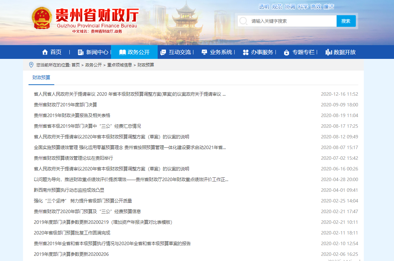Image resolution: width=394 pixels, height=261 pixels.
Task: Click the home icon beside 首页
Action: pos(45,52)
